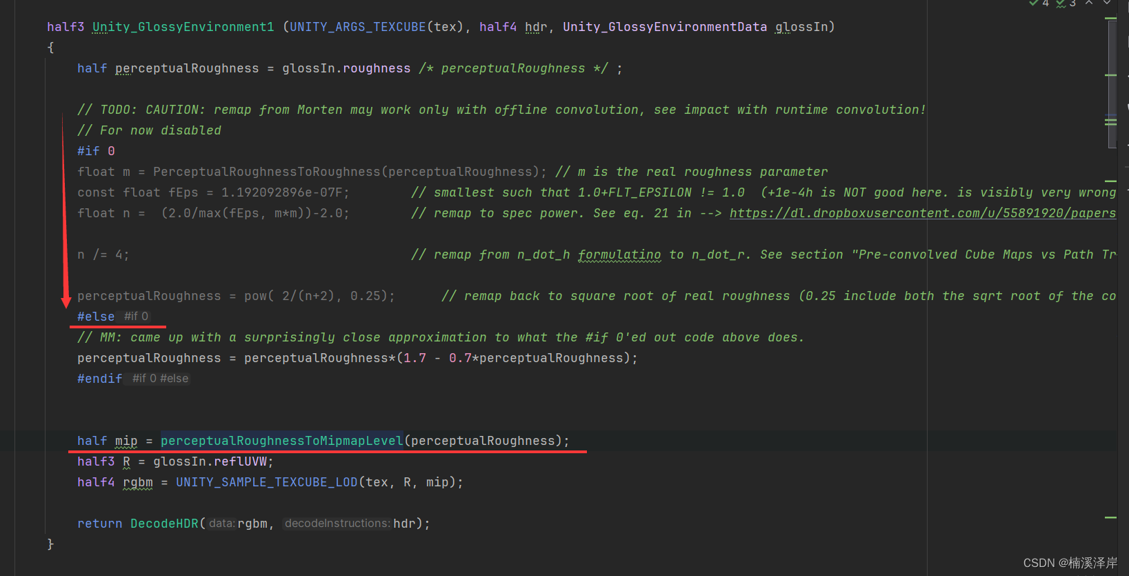The width and height of the screenshot is (1129, 576).
Task: Click UNITY_SAMPLE_TEXCUBE_LOD macro name
Action: (x=267, y=482)
